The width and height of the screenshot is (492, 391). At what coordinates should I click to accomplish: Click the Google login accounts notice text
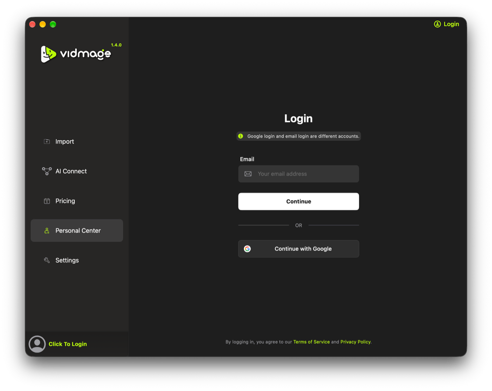click(303, 136)
